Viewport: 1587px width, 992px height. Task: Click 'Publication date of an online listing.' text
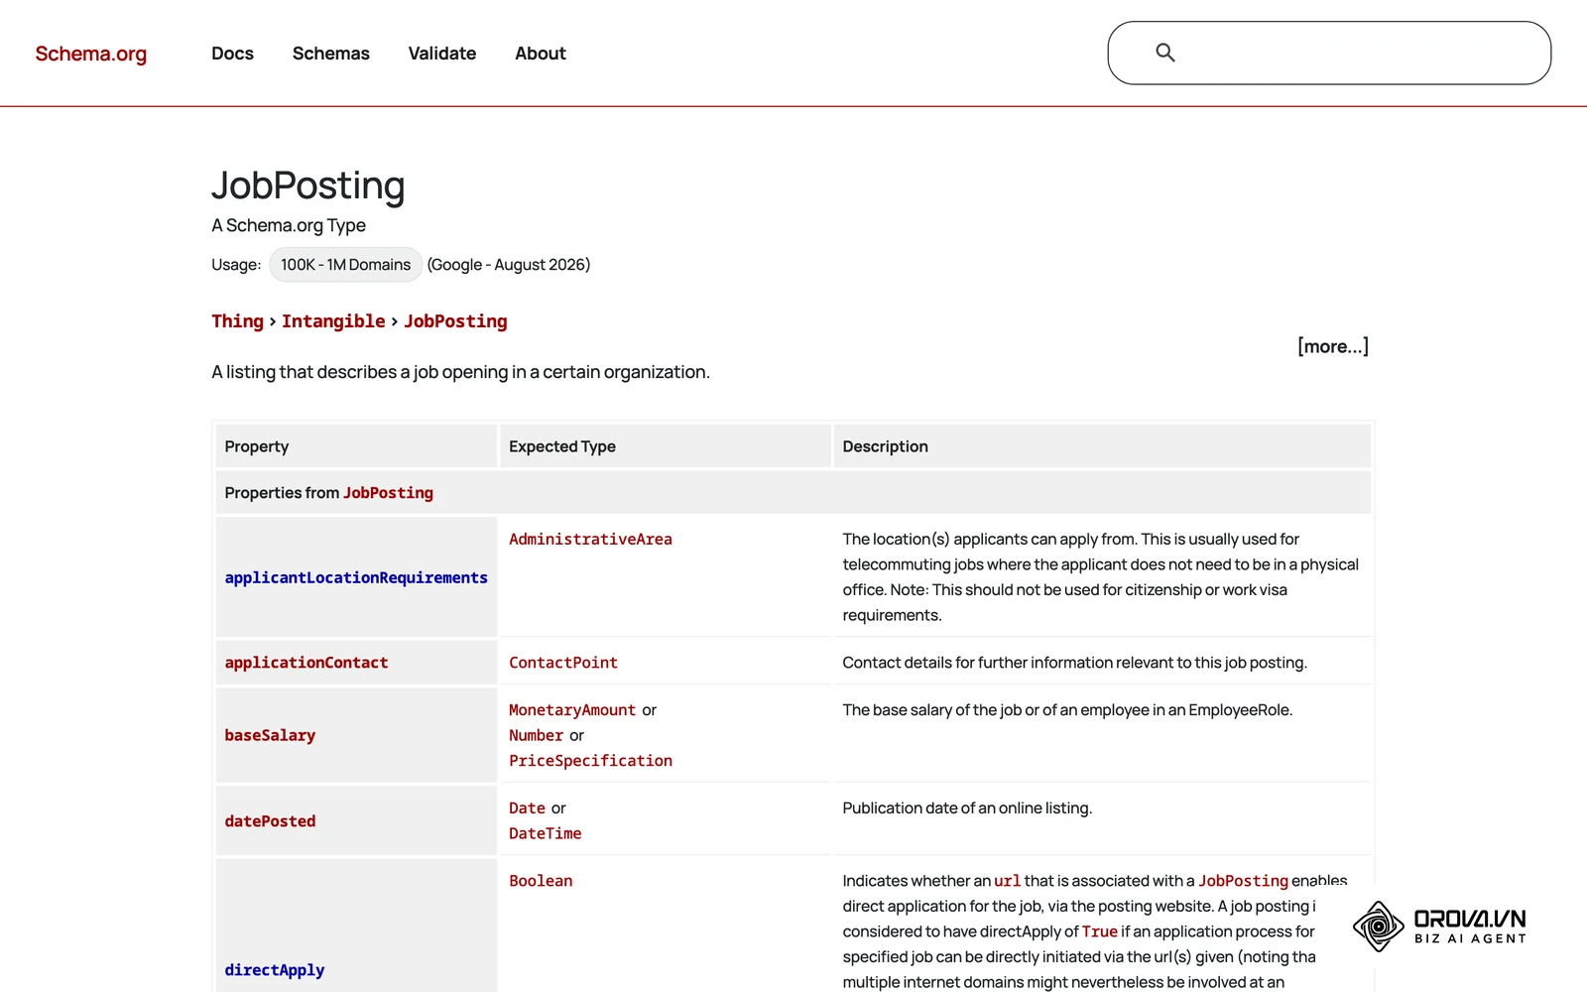967,808
